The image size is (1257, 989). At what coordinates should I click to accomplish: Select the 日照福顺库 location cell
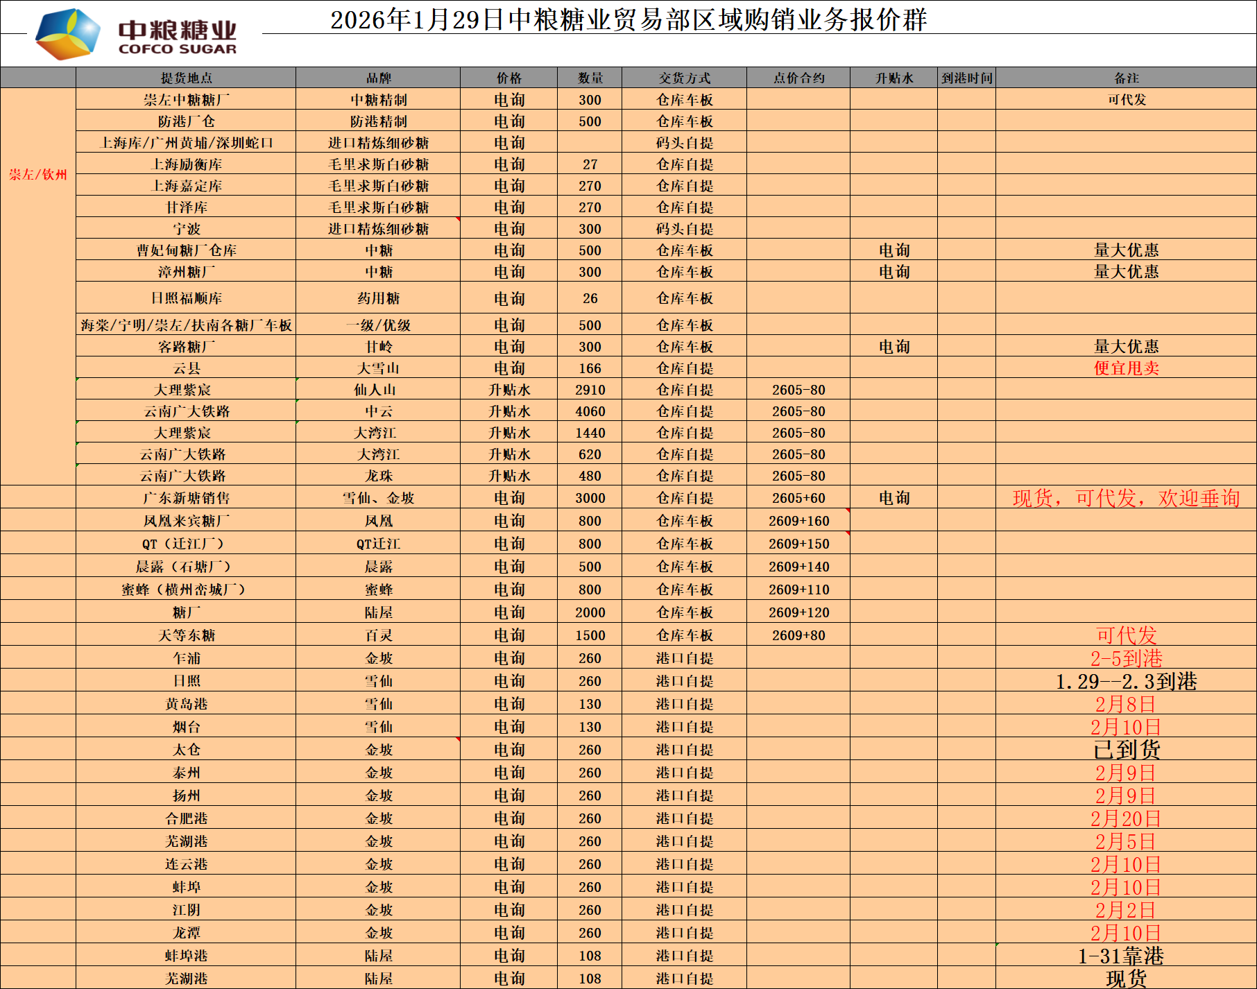point(186,298)
